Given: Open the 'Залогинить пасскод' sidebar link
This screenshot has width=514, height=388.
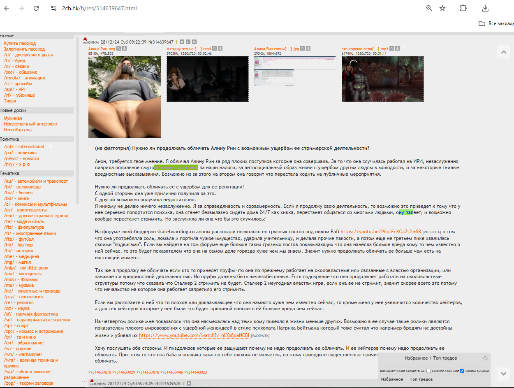Looking at the screenshot, I should pyautogui.click(x=24, y=49).
